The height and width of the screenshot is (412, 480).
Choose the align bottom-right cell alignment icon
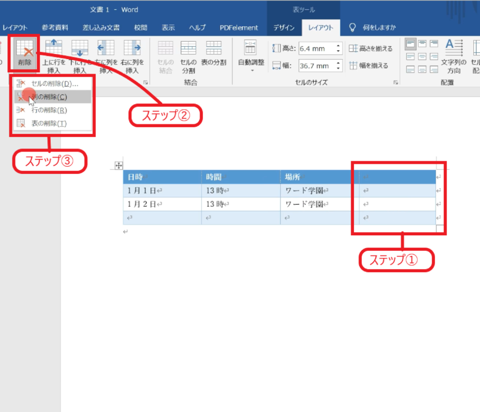[433, 69]
